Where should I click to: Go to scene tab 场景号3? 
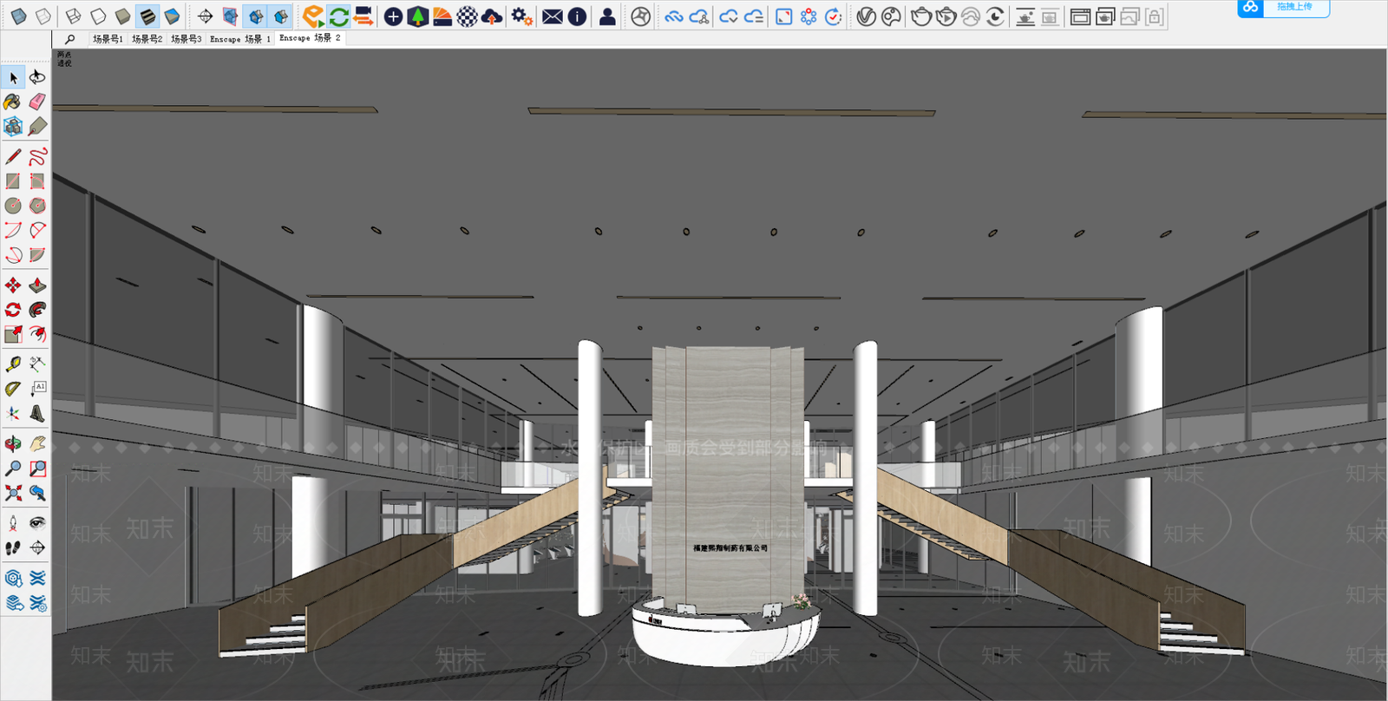186,39
